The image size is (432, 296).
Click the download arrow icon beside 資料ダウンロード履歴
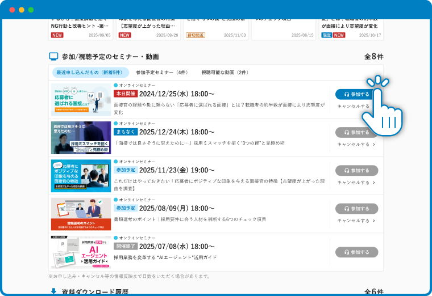click(x=53, y=291)
